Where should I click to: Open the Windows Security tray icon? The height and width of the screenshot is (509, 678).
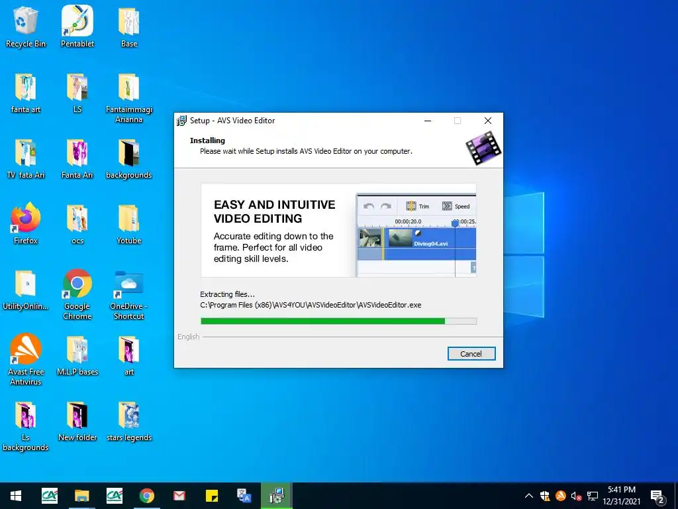tap(545, 496)
